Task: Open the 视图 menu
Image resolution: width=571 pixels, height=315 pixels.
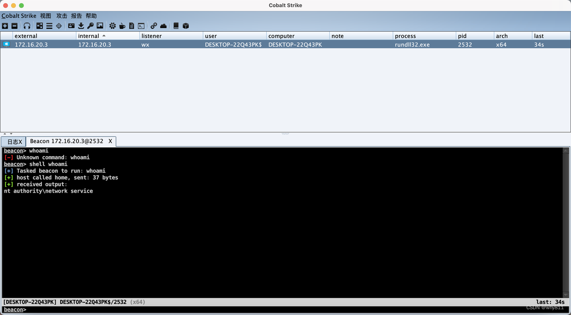Action: point(46,16)
